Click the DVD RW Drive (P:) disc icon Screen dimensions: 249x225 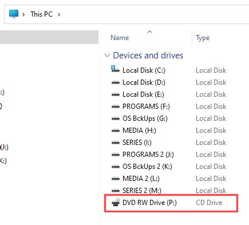pyautogui.click(x=116, y=202)
